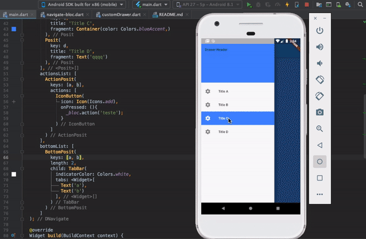Collapse fold marker at line 52 ActionPosit

point(22,79)
